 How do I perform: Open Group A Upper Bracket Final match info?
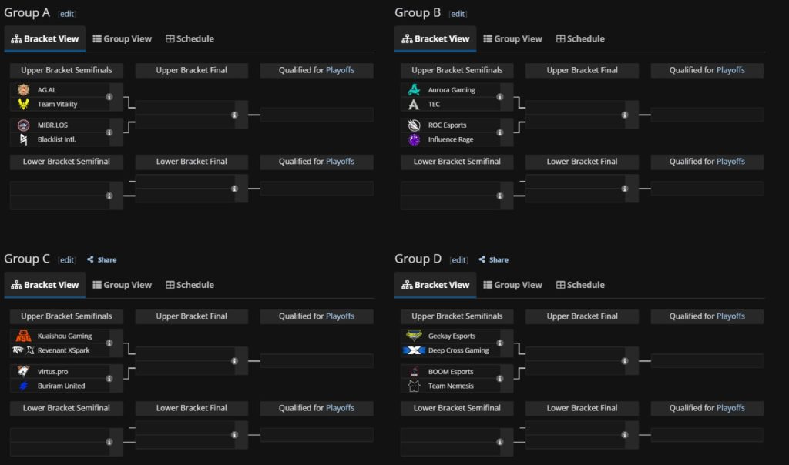pyautogui.click(x=234, y=115)
